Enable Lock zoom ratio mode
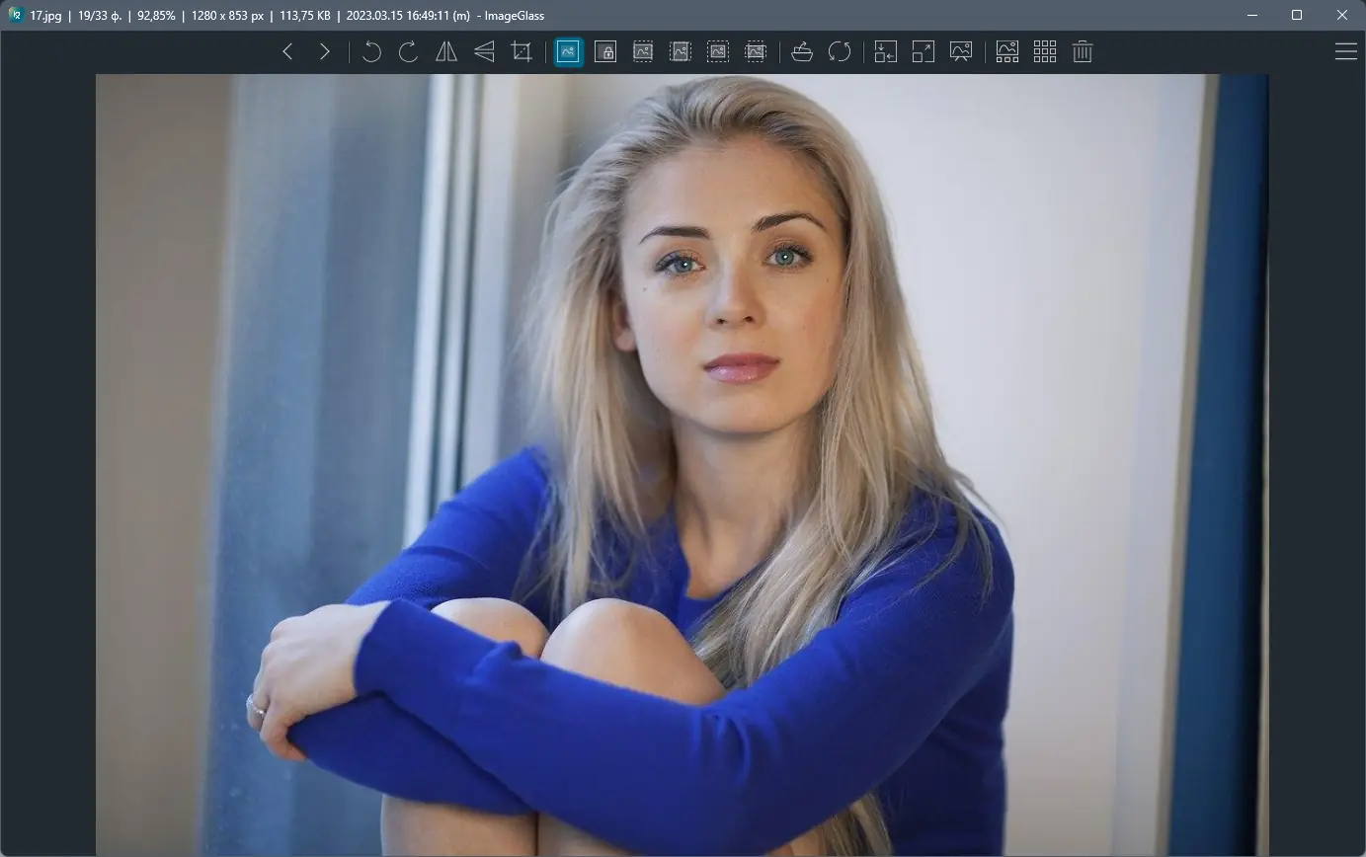Image resolution: width=1366 pixels, height=857 pixels. 605,52
